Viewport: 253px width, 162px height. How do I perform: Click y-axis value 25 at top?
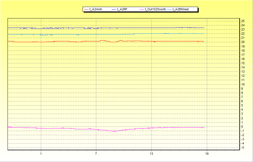pos(243,21)
